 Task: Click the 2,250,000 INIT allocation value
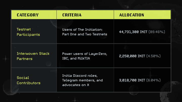pos(132,56)
